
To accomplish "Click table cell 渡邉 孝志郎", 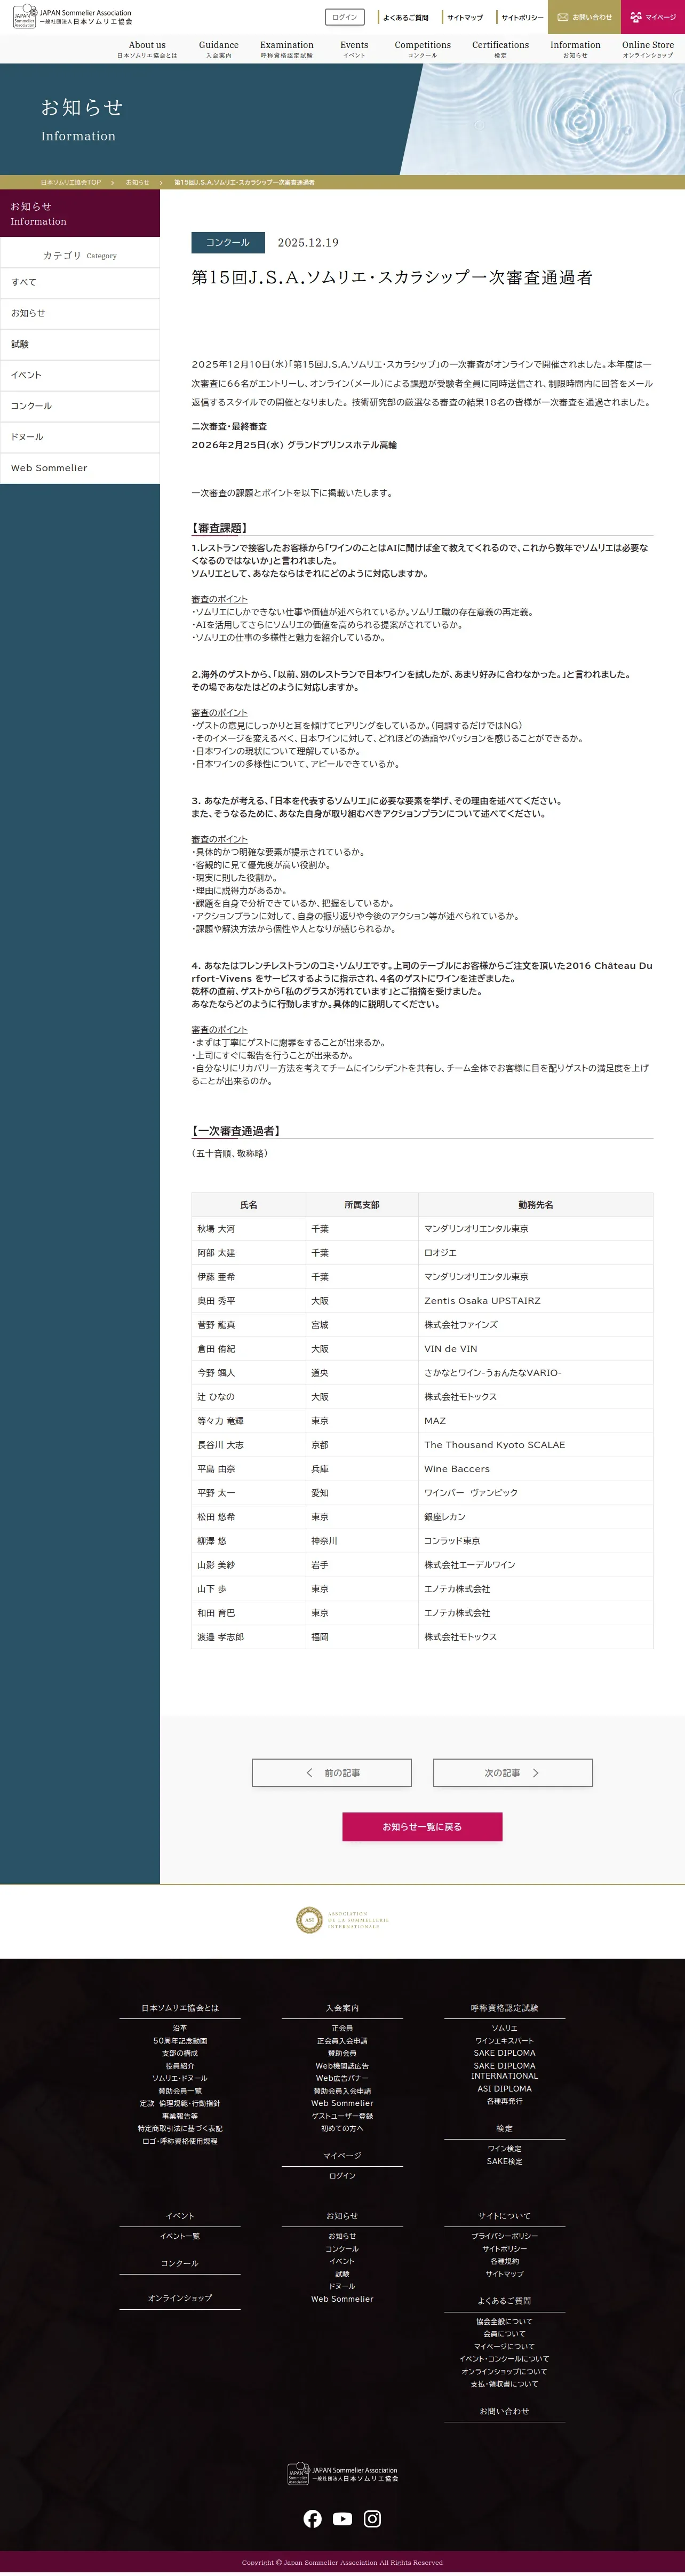I will point(248,1636).
